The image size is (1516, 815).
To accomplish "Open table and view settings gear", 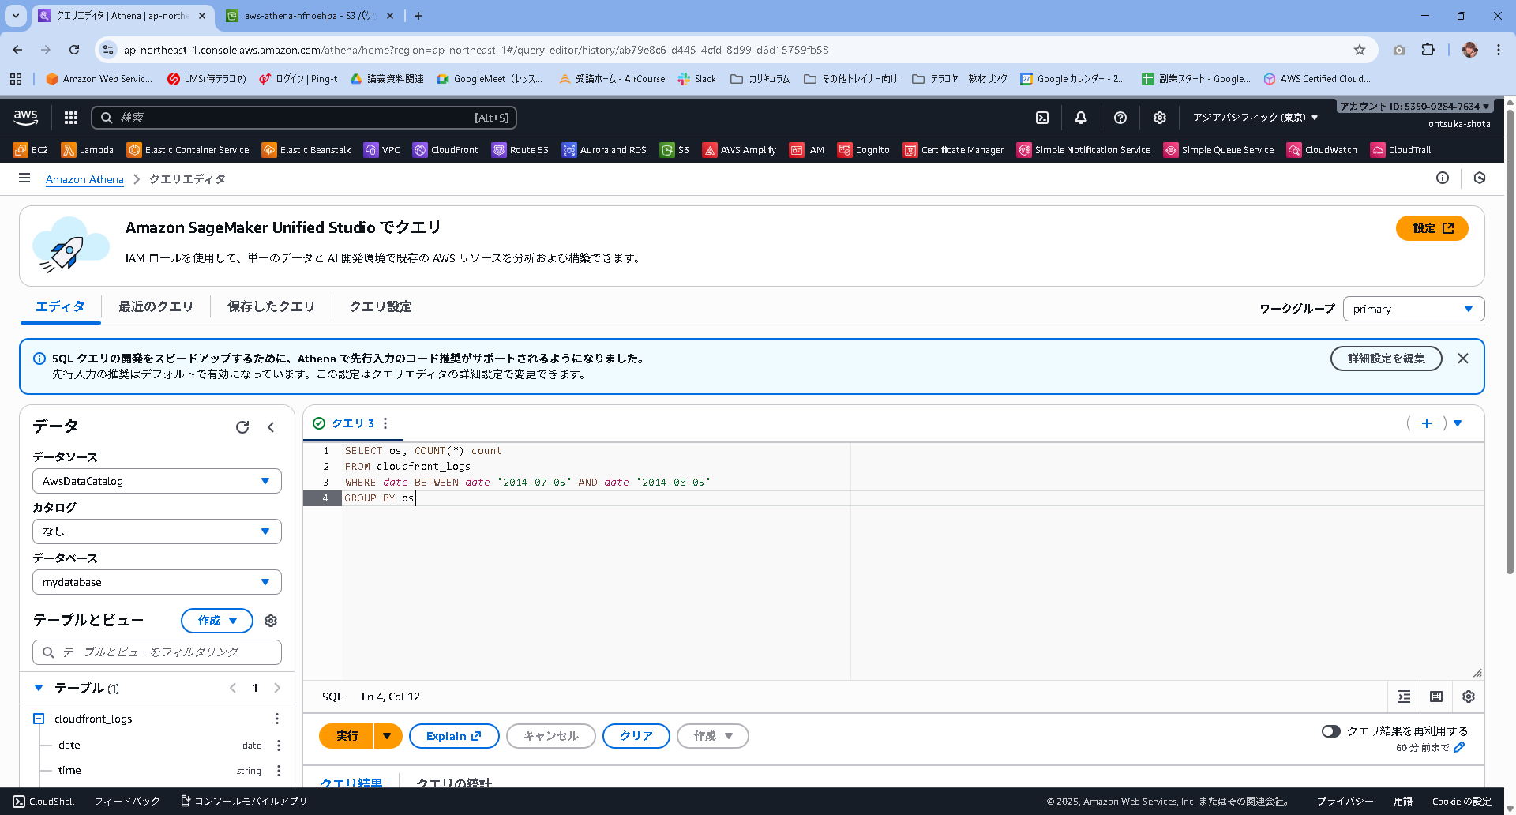I will tap(271, 621).
